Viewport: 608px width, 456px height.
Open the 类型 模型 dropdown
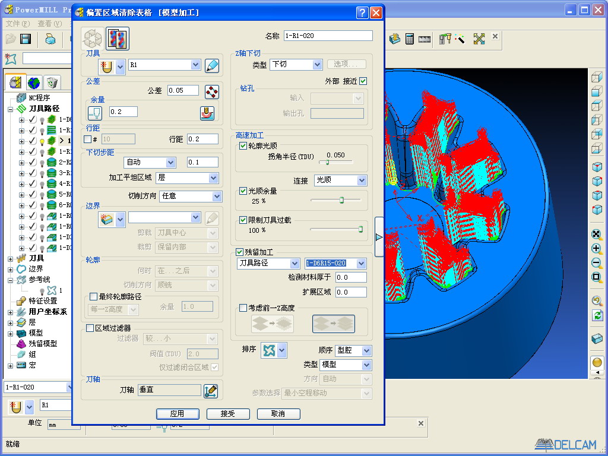point(366,365)
